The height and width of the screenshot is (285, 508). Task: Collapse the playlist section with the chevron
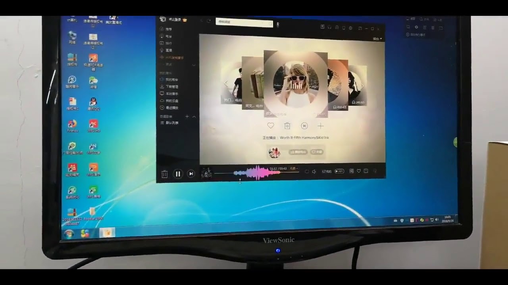pos(194,116)
